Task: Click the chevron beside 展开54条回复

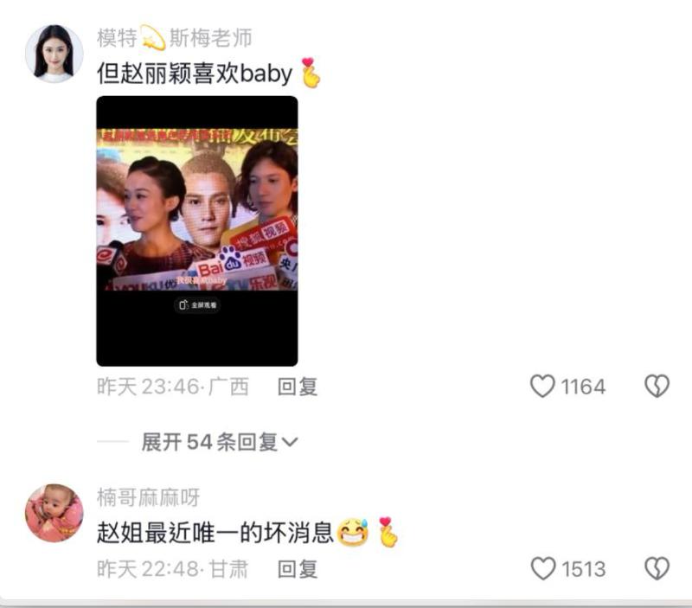Action: [290, 442]
